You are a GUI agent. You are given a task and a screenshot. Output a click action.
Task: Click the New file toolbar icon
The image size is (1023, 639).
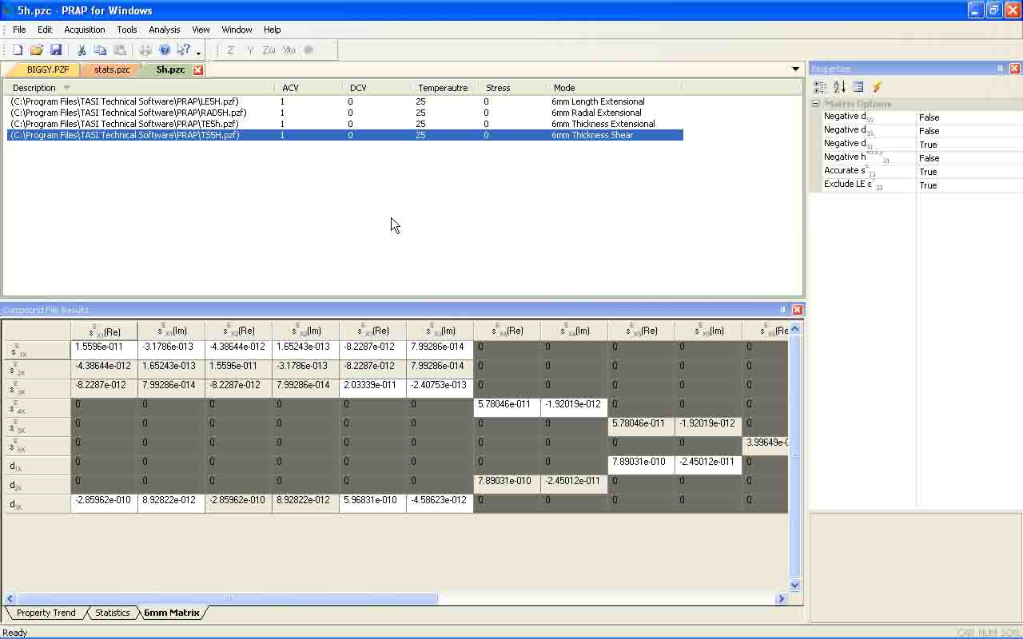(x=18, y=50)
